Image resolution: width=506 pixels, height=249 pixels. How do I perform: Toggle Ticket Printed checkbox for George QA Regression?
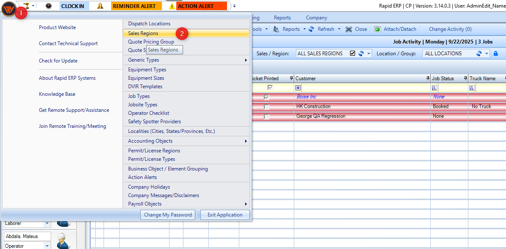(x=267, y=116)
